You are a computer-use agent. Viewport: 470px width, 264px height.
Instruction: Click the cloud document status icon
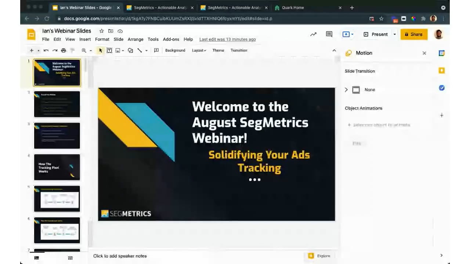tap(120, 31)
